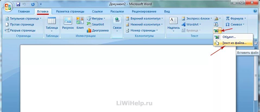The image size is (260, 112).
Task: Go to the Ссылки tab
Action: (97, 11)
